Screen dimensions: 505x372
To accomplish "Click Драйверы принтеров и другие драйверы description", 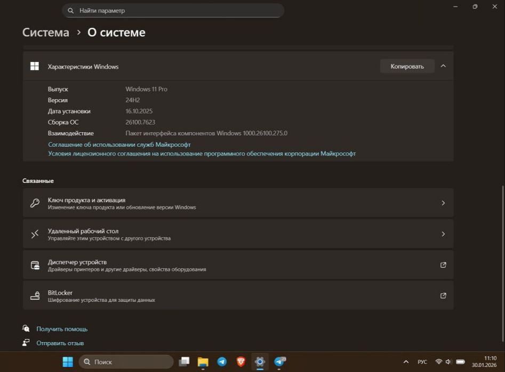I will point(127,269).
